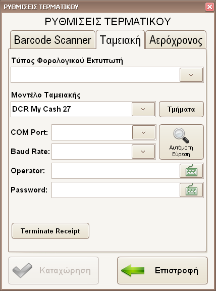
Task: Select the Ταμειακή tab
Action: [x=120, y=39]
